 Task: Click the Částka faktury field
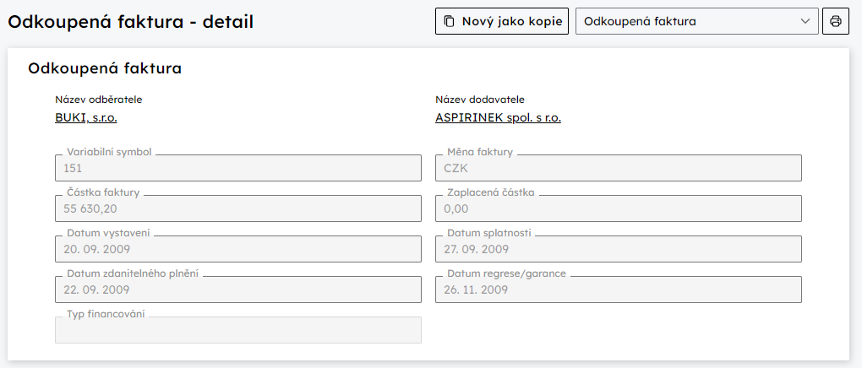tap(238, 208)
